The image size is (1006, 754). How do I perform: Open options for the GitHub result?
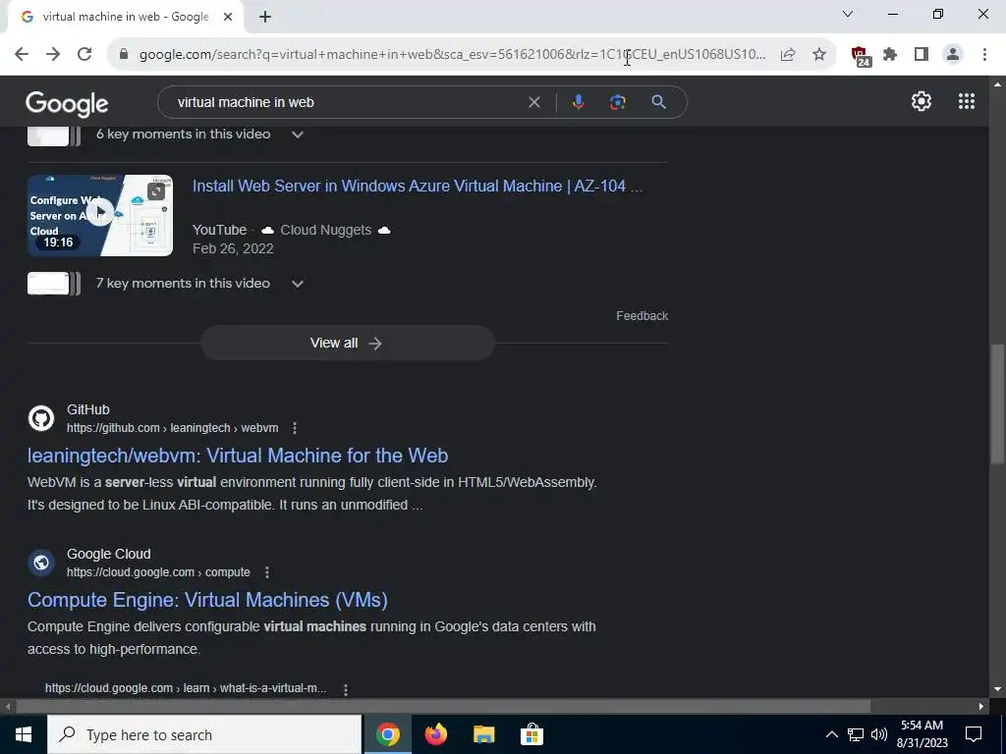click(295, 428)
